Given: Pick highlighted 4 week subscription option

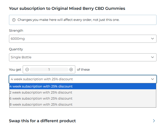Looking at the screenshot, I should pos(41,86).
